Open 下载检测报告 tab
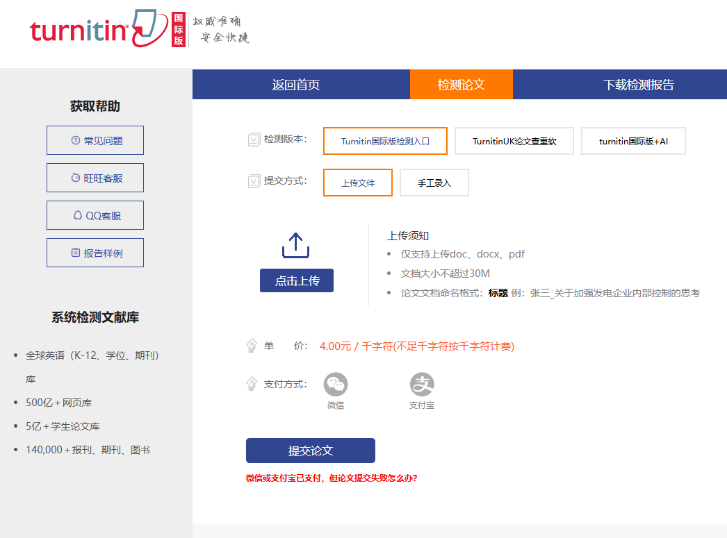 point(639,85)
